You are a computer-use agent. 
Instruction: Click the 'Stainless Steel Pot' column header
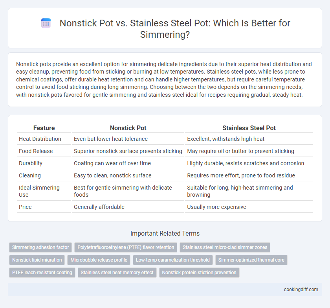[x=249, y=128]
